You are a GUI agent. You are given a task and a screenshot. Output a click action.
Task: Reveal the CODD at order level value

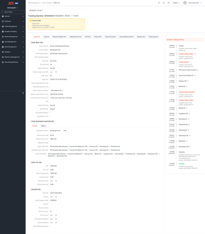tap(56, 72)
